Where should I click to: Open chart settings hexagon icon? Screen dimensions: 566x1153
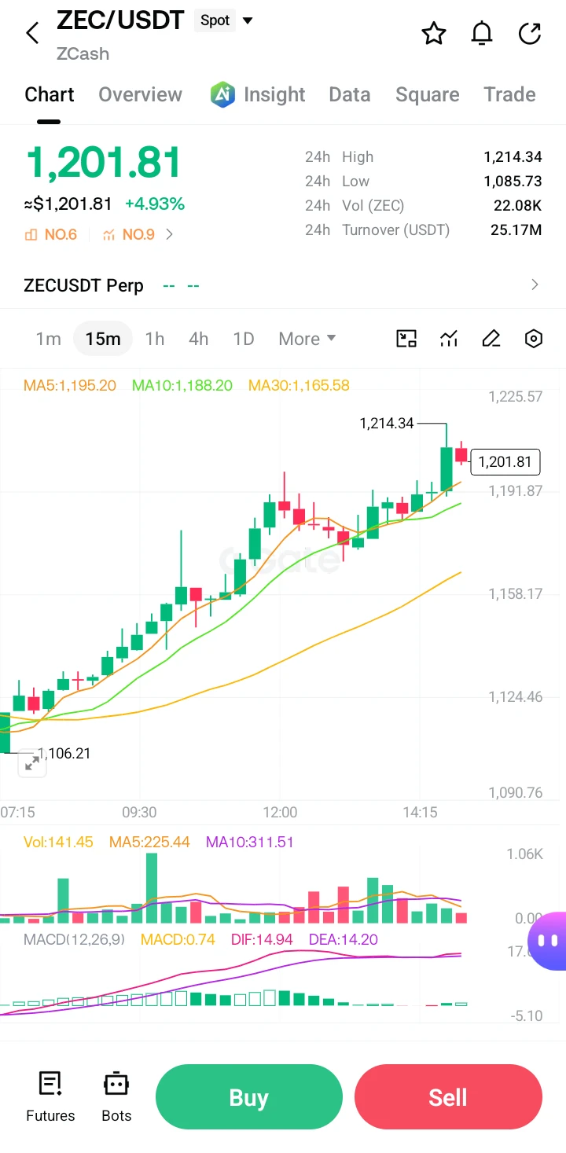pyautogui.click(x=534, y=339)
